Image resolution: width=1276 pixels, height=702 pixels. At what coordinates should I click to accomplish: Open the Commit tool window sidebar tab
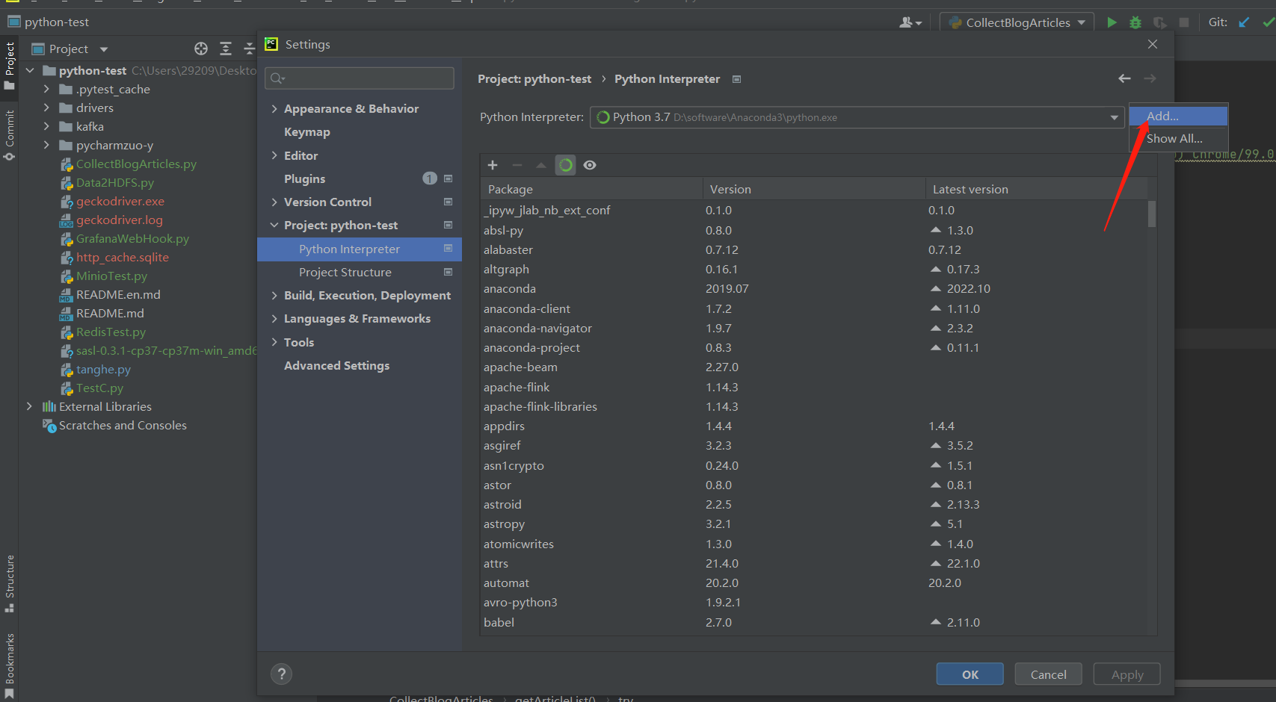pos(10,134)
